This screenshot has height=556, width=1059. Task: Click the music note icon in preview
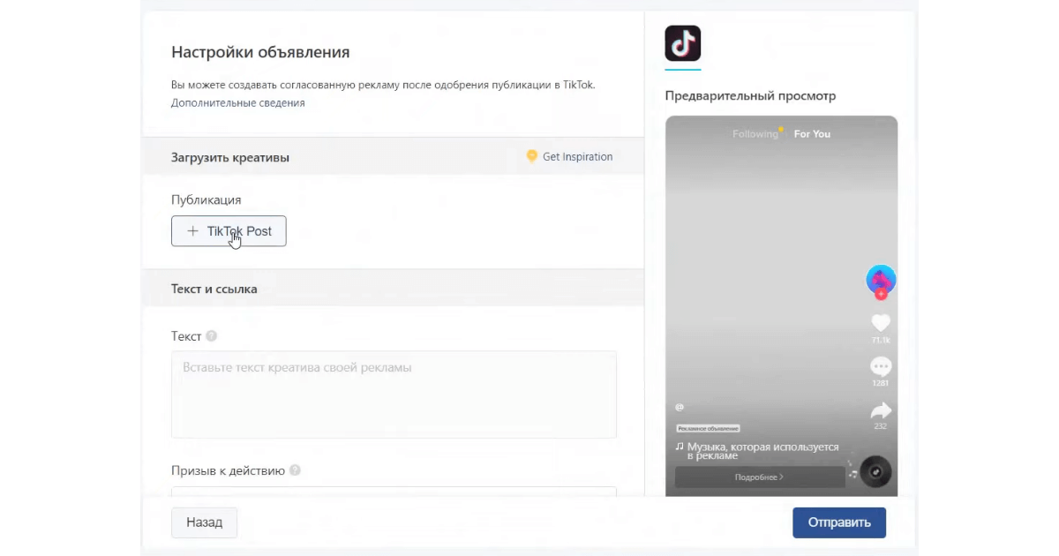tap(680, 447)
